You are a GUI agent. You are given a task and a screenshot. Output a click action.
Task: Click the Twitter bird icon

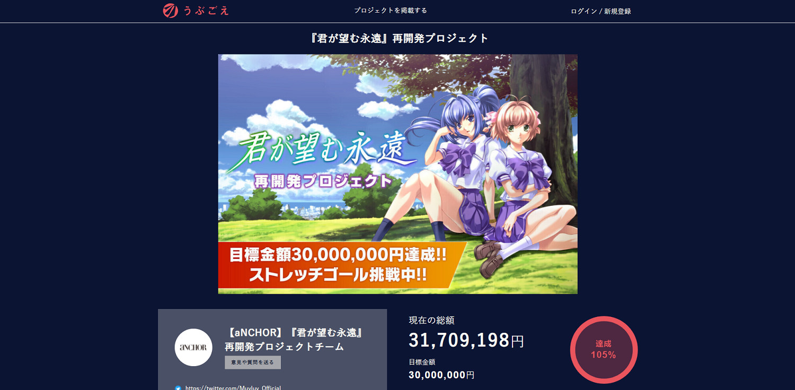[x=178, y=388]
